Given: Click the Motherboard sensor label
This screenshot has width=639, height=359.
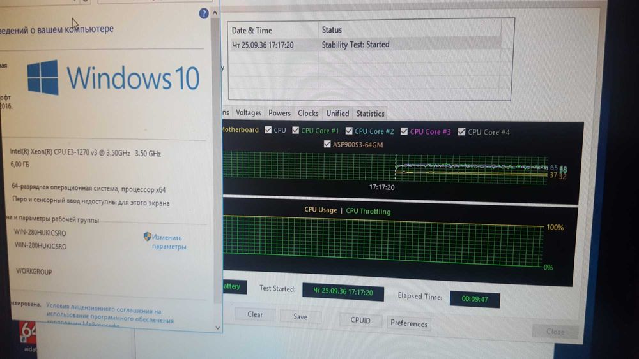Looking at the screenshot, I should pyautogui.click(x=240, y=129).
